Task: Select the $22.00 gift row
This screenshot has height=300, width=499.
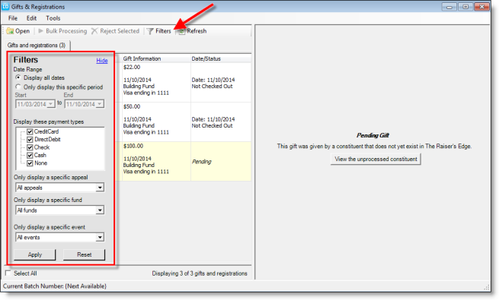Action: 183,83
